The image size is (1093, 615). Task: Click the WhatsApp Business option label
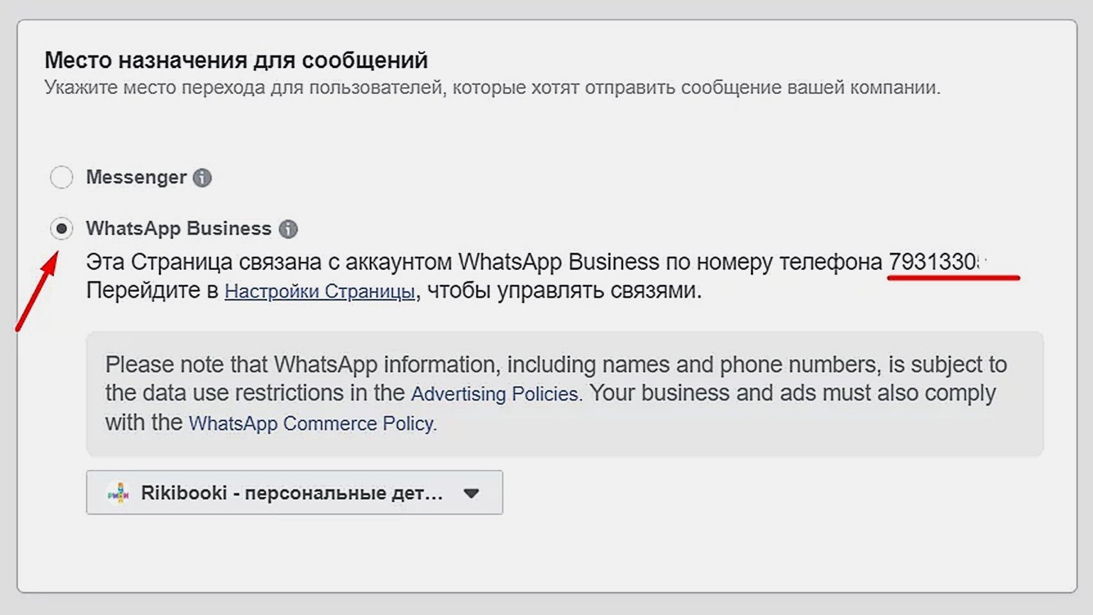pyautogui.click(x=179, y=229)
